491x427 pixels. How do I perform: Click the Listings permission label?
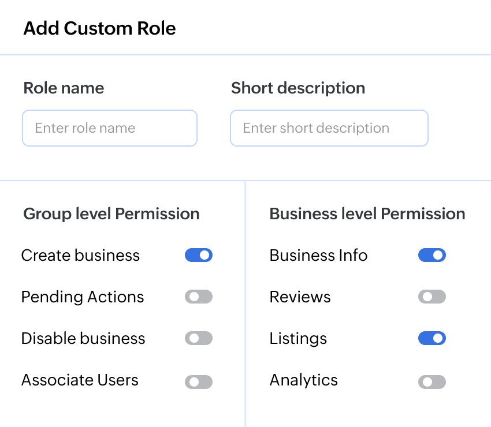coord(298,338)
